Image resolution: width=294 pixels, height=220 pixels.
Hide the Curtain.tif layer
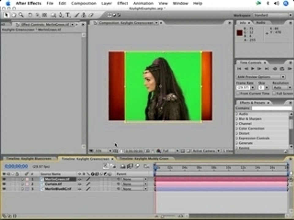[x=4, y=184]
